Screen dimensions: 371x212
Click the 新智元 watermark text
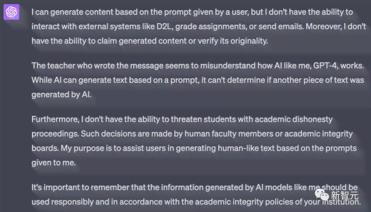tap(345, 196)
